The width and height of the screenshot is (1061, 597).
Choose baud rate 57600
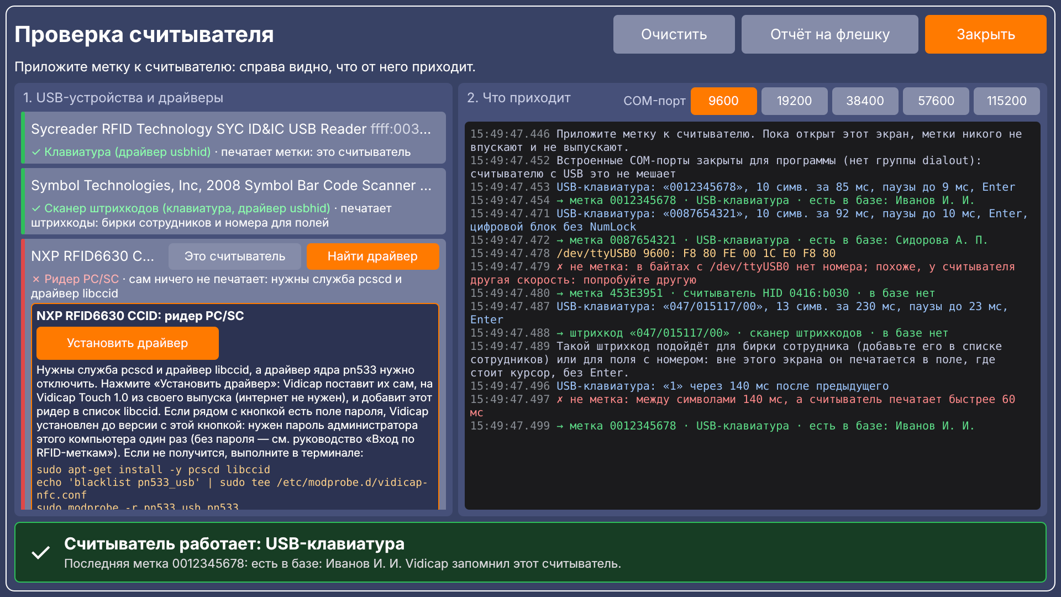pyautogui.click(x=936, y=101)
